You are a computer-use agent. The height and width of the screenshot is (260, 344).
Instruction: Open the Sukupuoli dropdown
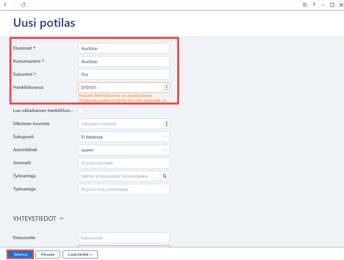(124, 137)
